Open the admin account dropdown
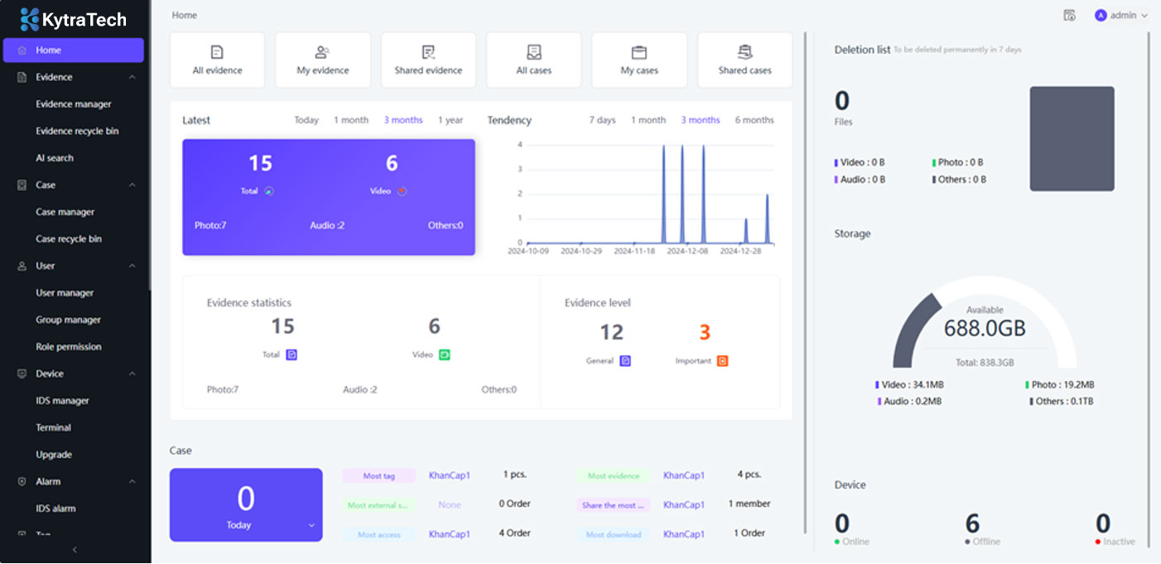This screenshot has width=1161, height=564. (1122, 16)
